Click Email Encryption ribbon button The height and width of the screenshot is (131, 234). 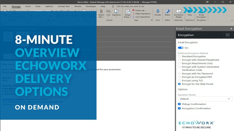[x=201, y=14]
